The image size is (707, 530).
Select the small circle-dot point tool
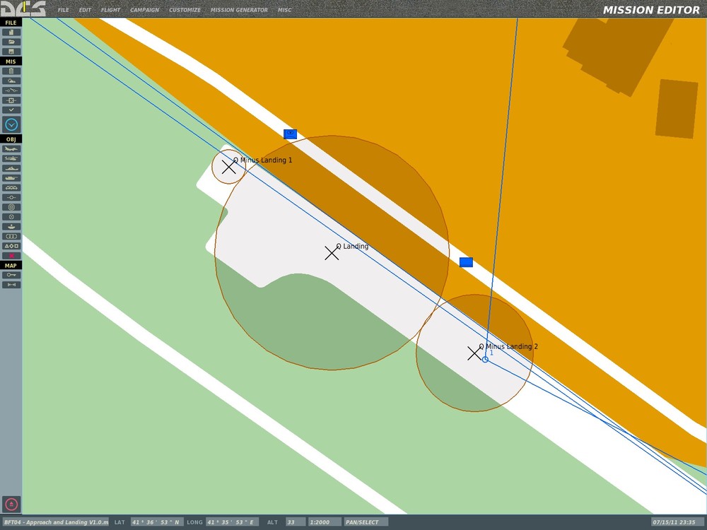tap(11, 217)
